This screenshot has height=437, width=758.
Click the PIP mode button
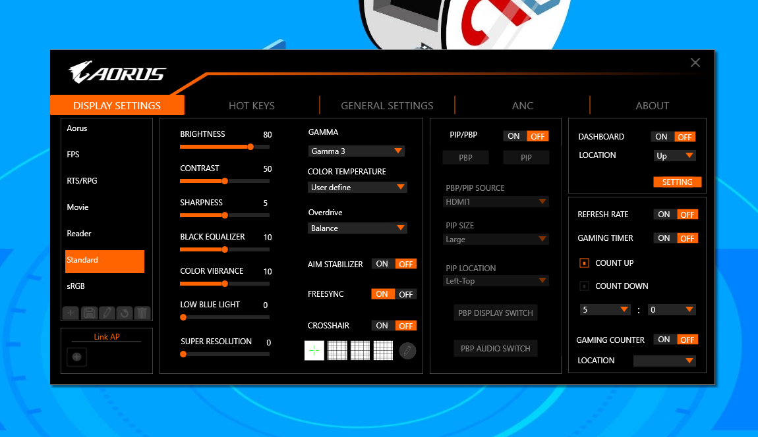click(x=526, y=157)
